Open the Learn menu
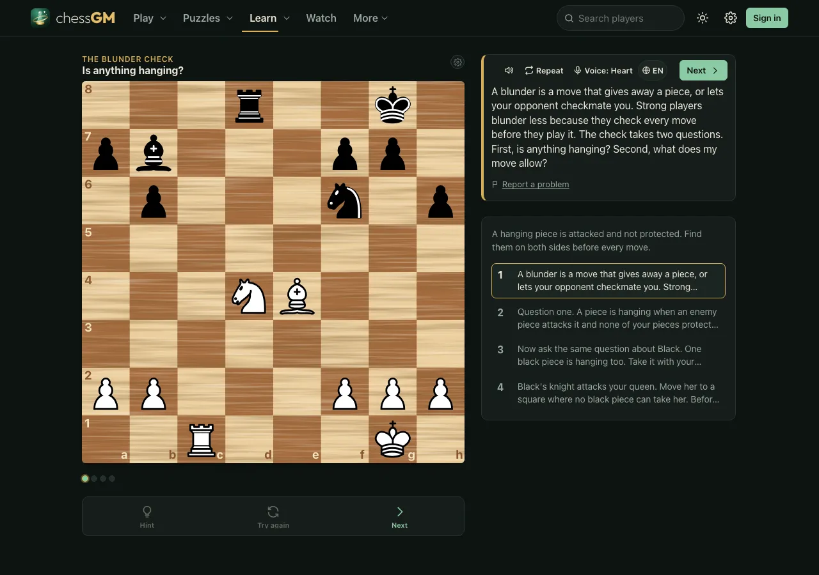The image size is (819, 575). 269,18
